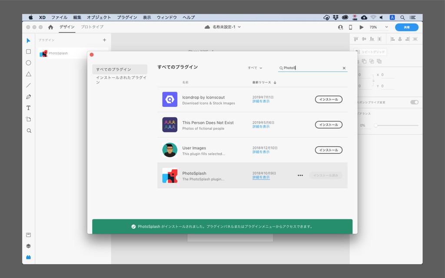Open the Apple menu
This screenshot has height=278, width=445.
[31, 17]
